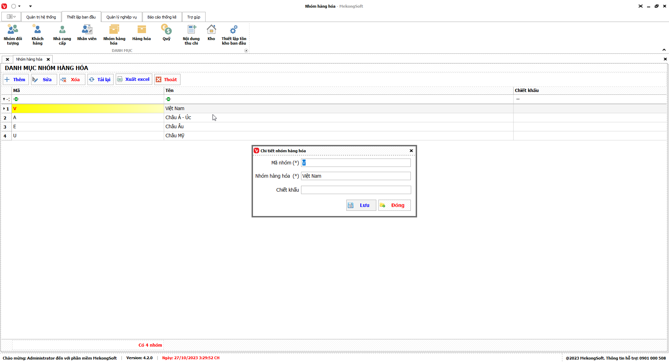
Task: Sort by the Tên column header
Action: [339, 91]
